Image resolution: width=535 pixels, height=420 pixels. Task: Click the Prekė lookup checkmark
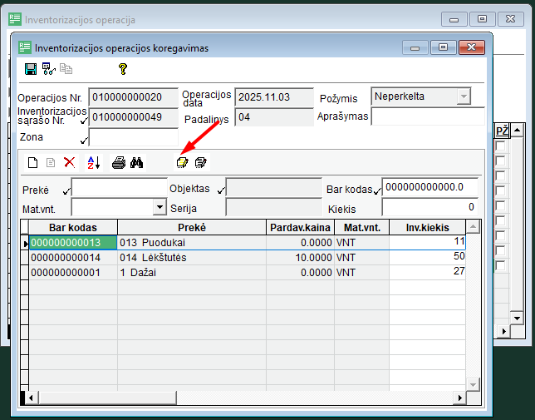pyautogui.click(x=66, y=190)
